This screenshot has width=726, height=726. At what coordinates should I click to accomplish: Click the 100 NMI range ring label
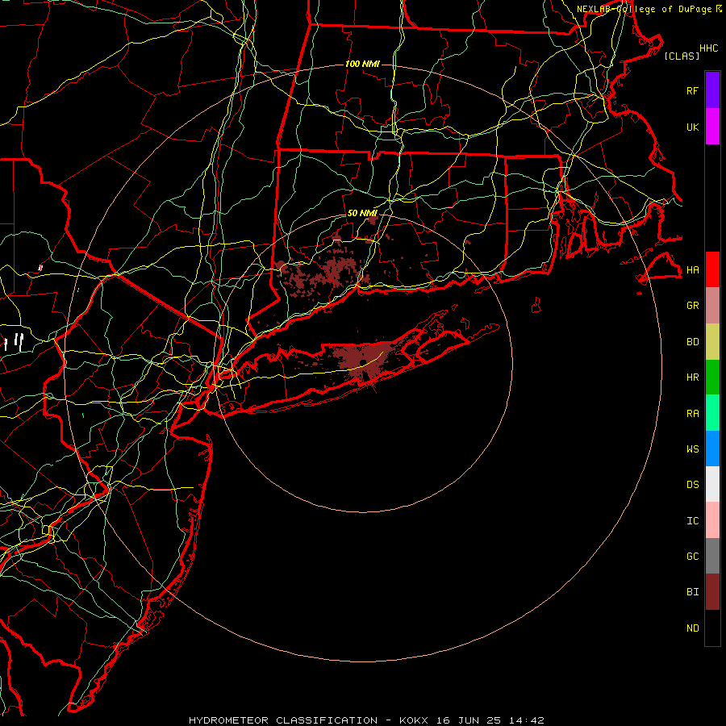click(x=362, y=64)
